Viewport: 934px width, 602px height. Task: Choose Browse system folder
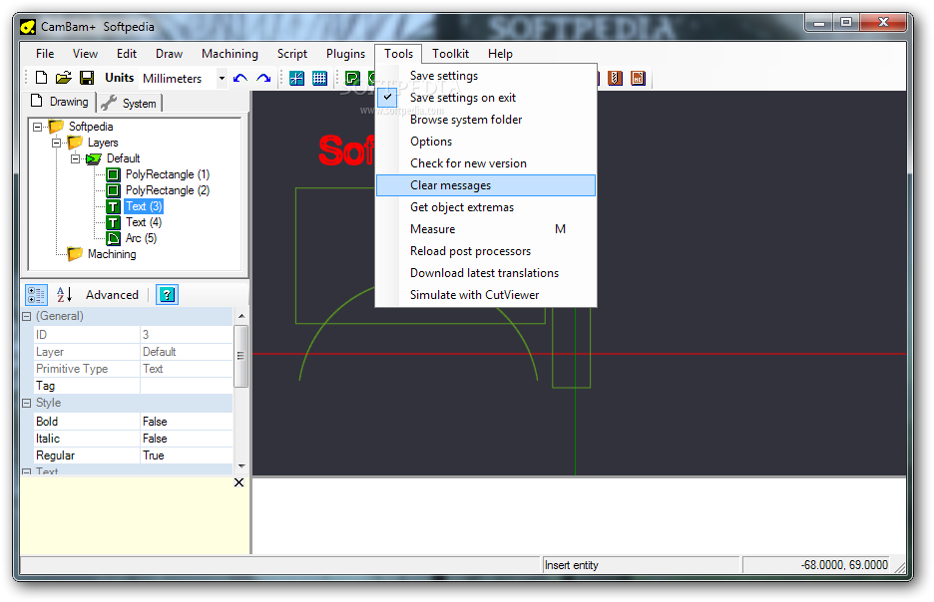click(486, 120)
